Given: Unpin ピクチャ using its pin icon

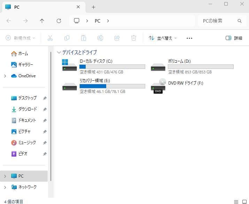Looking at the screenshot, I should click(x=45, y=132).
